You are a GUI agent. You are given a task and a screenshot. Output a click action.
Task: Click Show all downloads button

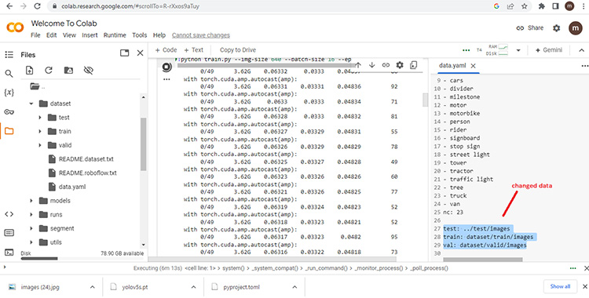coord(560,286)
